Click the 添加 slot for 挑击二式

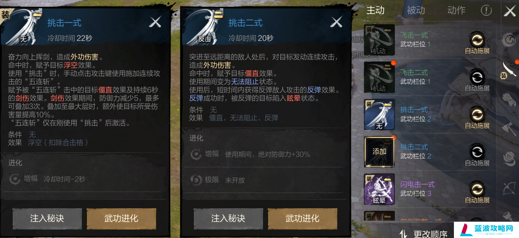click(x=379, y=152)
